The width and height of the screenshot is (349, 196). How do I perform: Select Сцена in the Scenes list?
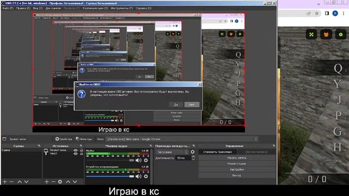21,150
